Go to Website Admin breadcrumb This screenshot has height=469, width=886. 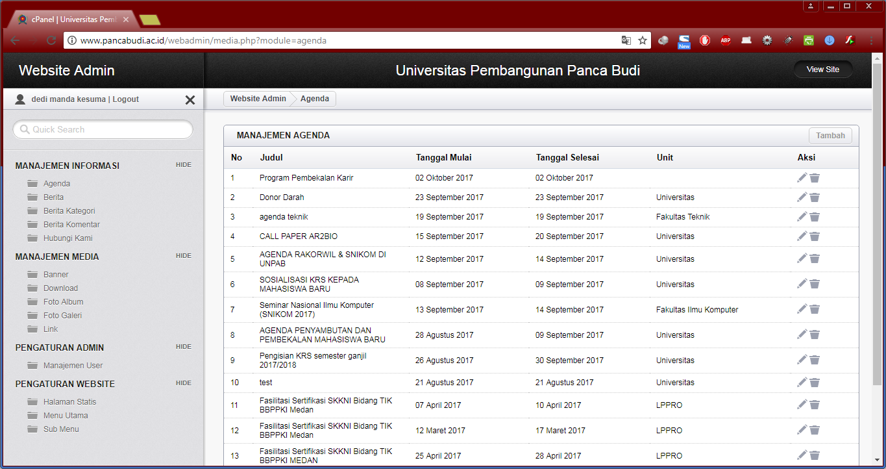(258, 99)
